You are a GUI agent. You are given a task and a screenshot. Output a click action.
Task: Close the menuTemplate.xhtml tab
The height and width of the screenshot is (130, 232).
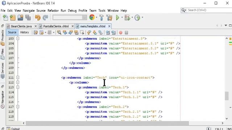[x=109, y=26]
